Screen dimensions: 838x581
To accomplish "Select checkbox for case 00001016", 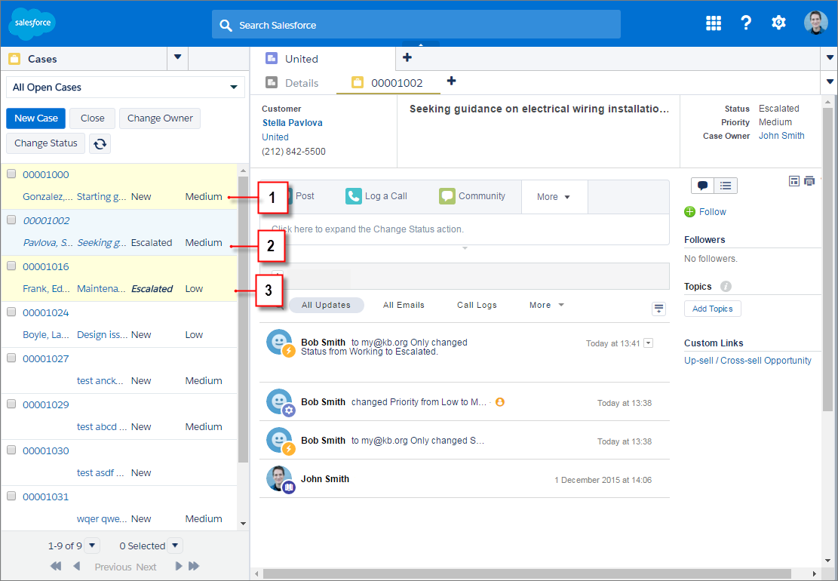I will (x=11, y=266).
